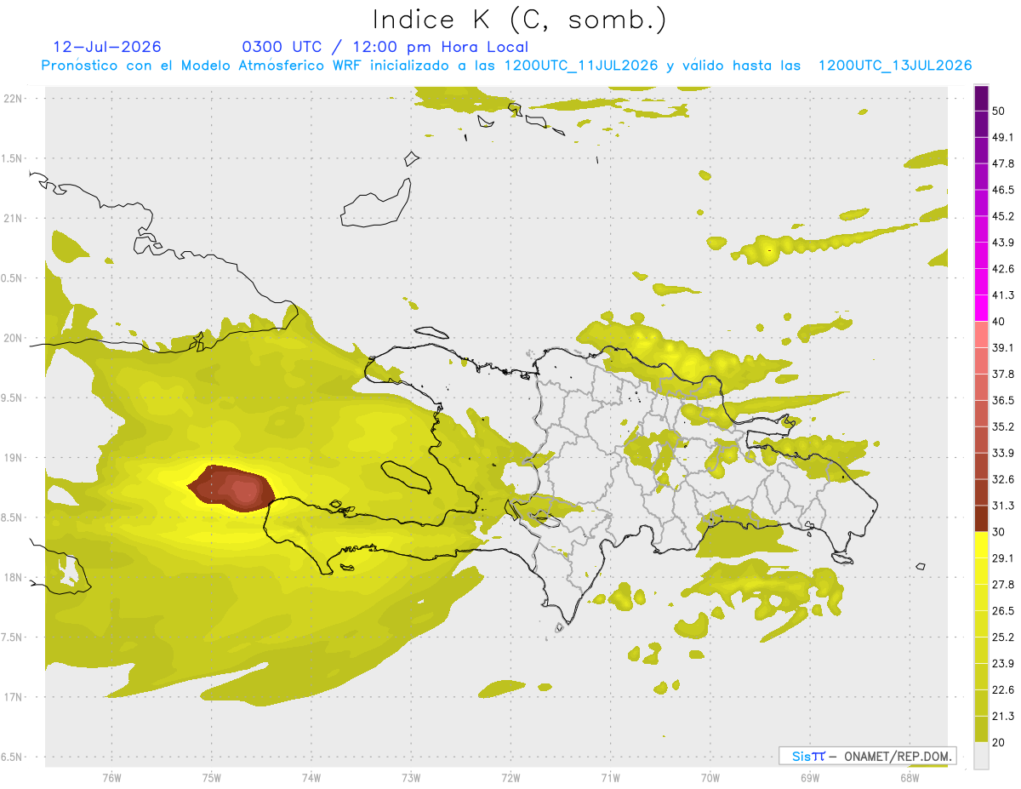
Task: Pick the dark purple swatch beside 50
Action: pyautogui.click(x=981, y=98)
